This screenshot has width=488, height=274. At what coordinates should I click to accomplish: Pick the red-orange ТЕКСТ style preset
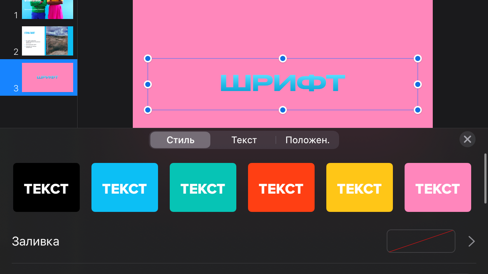pyautogui.click(x=281, y=187)
